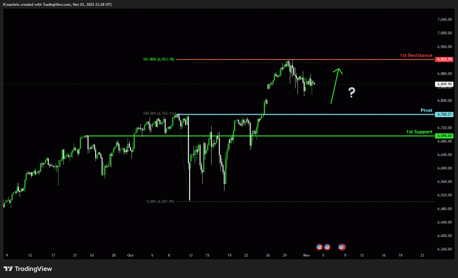
Task: Click the second US flag economic event icon
Action: 327,247
